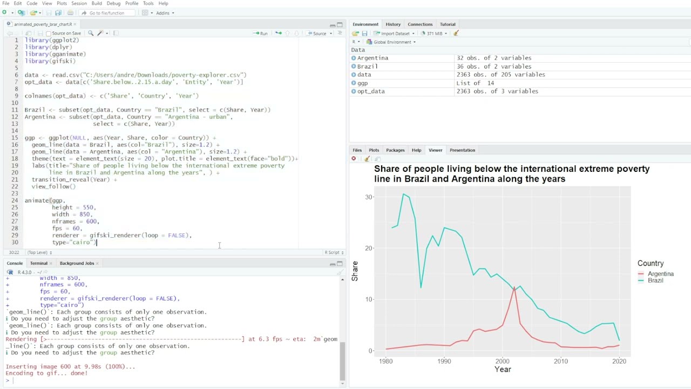Click the load workspace icon in Environment

tap(355, 33)
